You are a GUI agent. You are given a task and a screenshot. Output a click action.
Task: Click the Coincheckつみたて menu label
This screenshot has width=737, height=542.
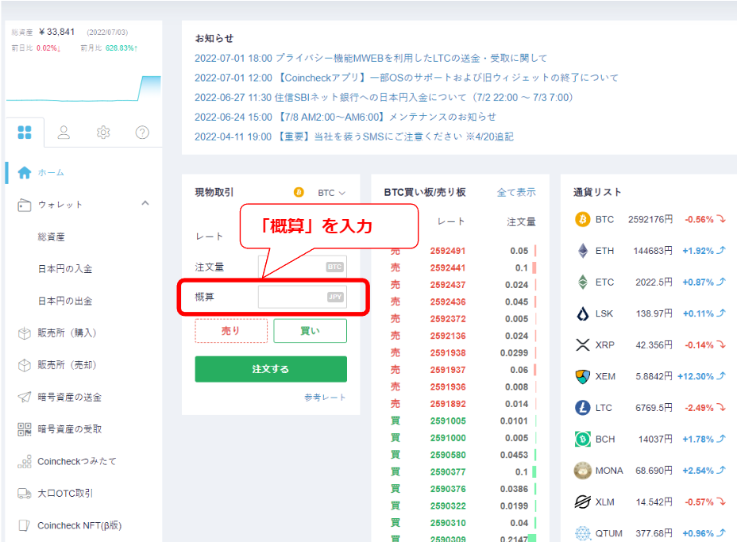tap(77, 462)
